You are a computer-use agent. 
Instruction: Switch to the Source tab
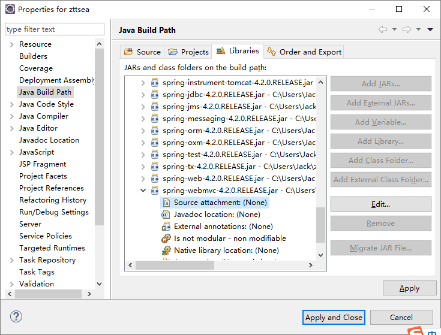coord(142,52)
